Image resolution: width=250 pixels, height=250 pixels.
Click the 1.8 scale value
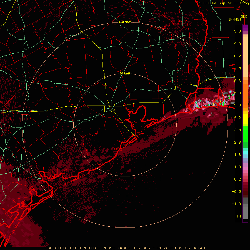pos(237,155)
